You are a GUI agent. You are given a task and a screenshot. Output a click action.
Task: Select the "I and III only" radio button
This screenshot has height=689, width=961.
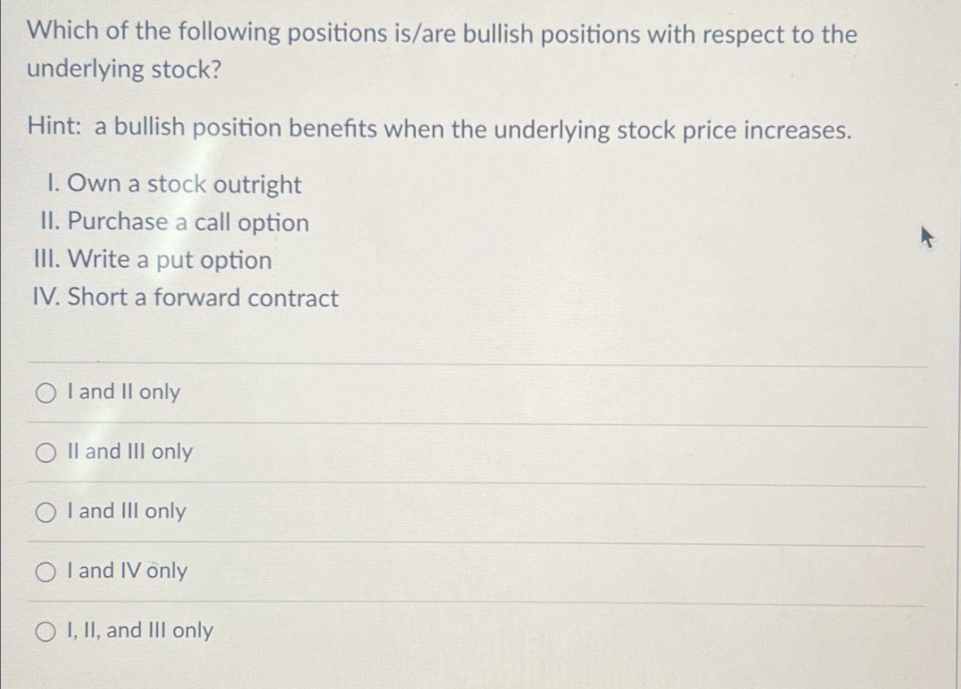(45, 512)
